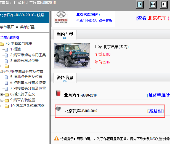170x144 pixels.
Task: Select 10 汽车各系统电路图 tree label
Action: pyautogui.click(x=27, y=106)
